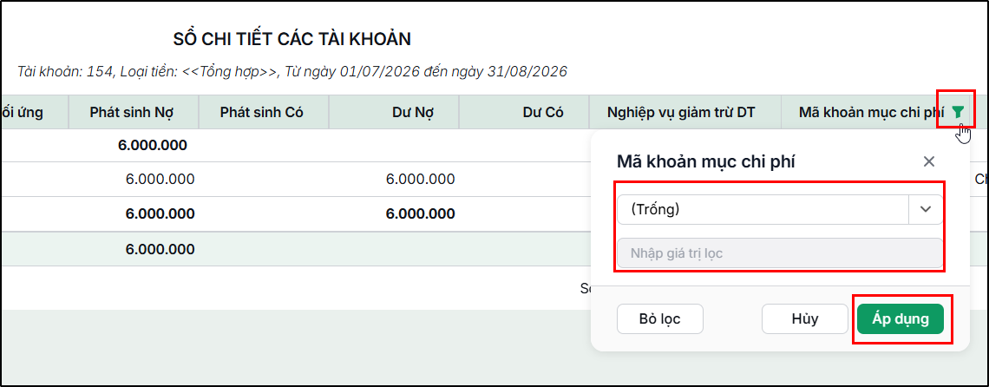Image resolution: width=989 pixels, height=387 pixels.
Task: Click the popup title Mã khoản mục chi phí
Action: pyautogui.click(x=705, y=161)
